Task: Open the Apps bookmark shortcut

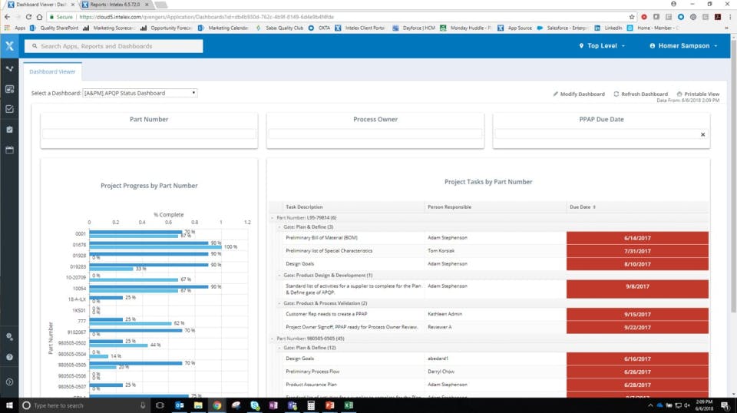Action: tap(15, 28)
